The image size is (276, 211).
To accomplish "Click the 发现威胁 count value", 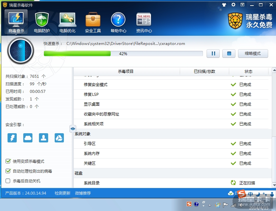I will 31,99.
